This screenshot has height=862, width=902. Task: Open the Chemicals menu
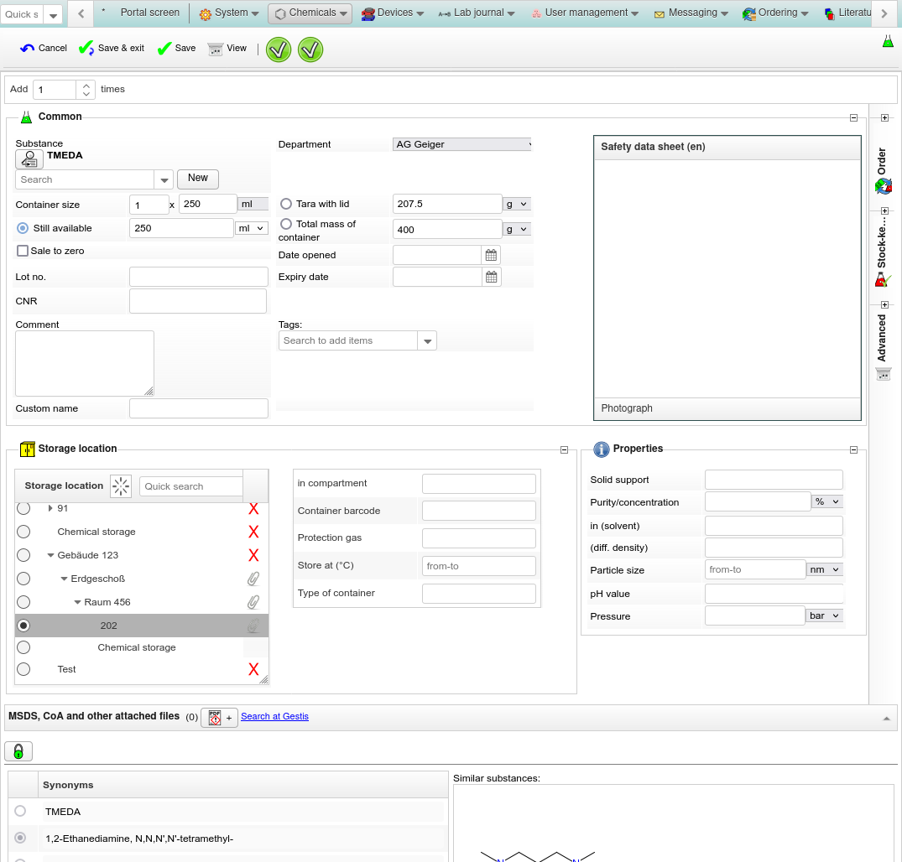pyautogui.click(x=310, y=13)
